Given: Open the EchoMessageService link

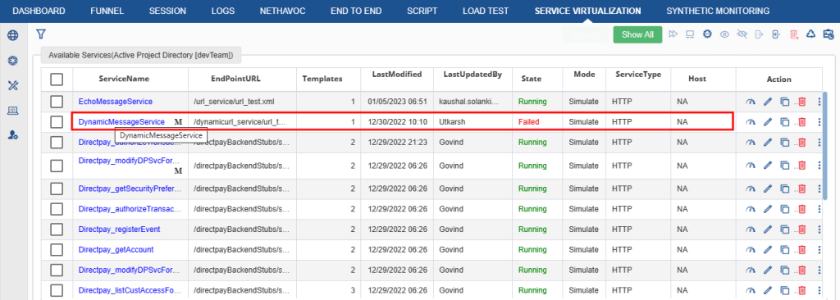Looking at the screenshot, I should pos(115,102).
